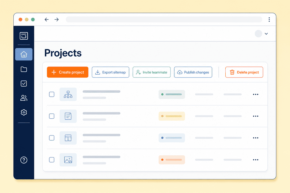The image size is (290, 193).
Task: Click the sitemap project thumbnail icon
Action: click(x=68, y=94)
